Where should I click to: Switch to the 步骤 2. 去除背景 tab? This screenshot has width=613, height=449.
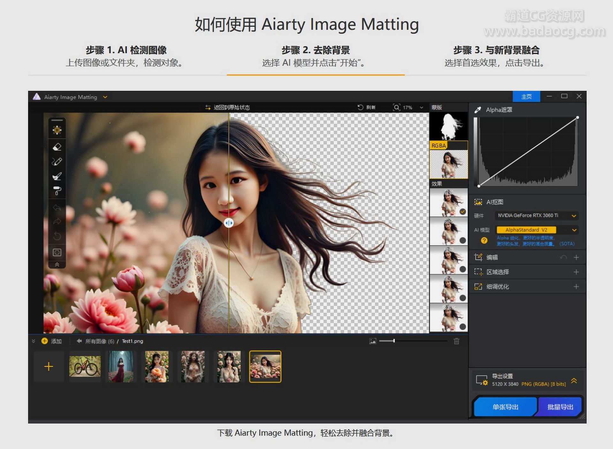tap(315, 56)
